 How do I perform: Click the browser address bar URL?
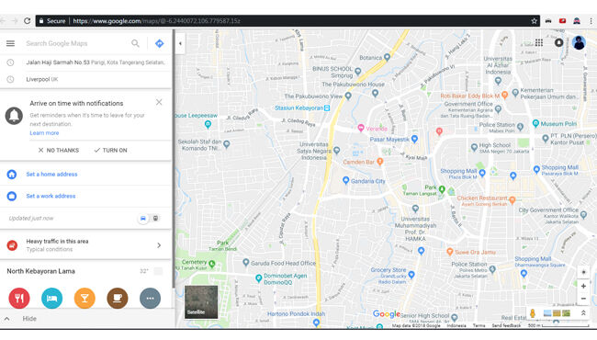point(156,21)
